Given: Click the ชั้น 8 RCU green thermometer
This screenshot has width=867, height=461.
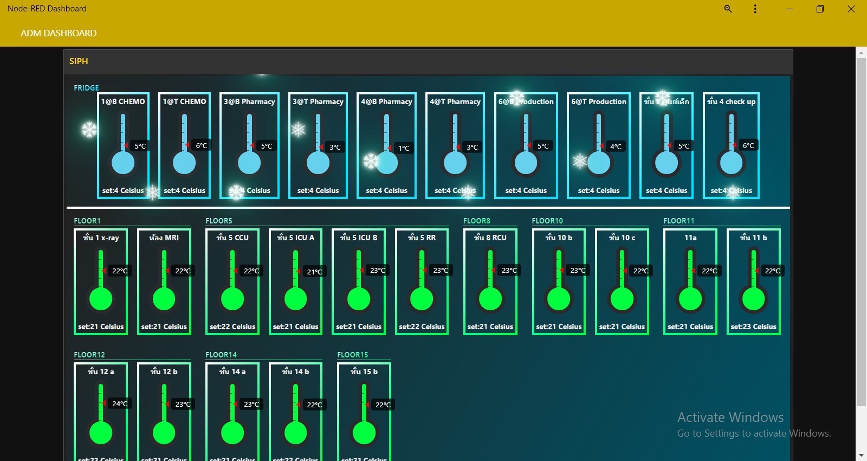Looking at the screenshot, I should [490, 280].
